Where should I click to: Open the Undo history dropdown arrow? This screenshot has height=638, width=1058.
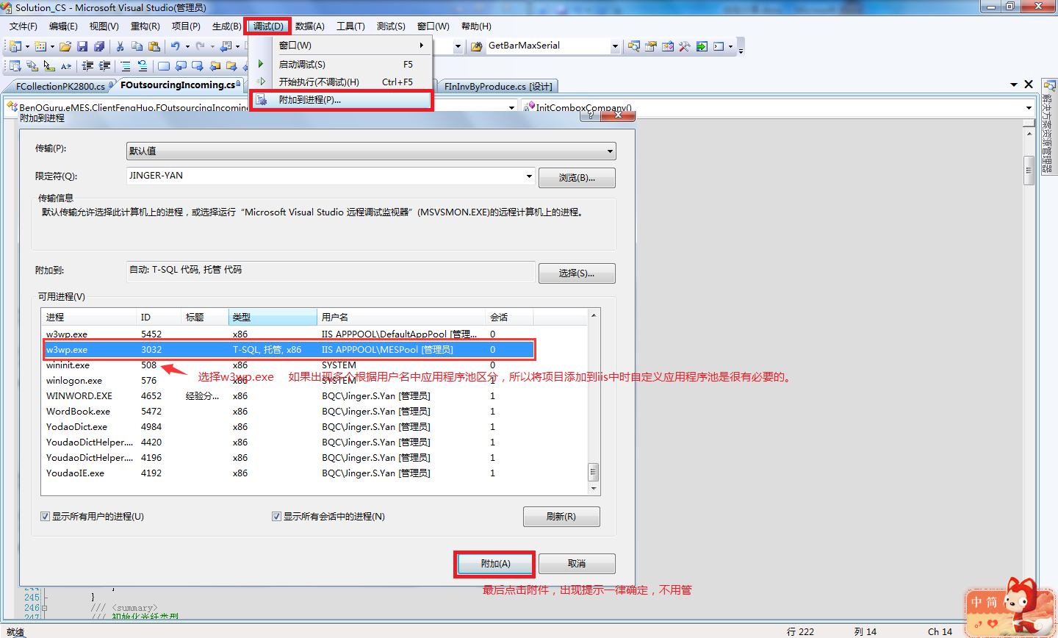(187, 46)
